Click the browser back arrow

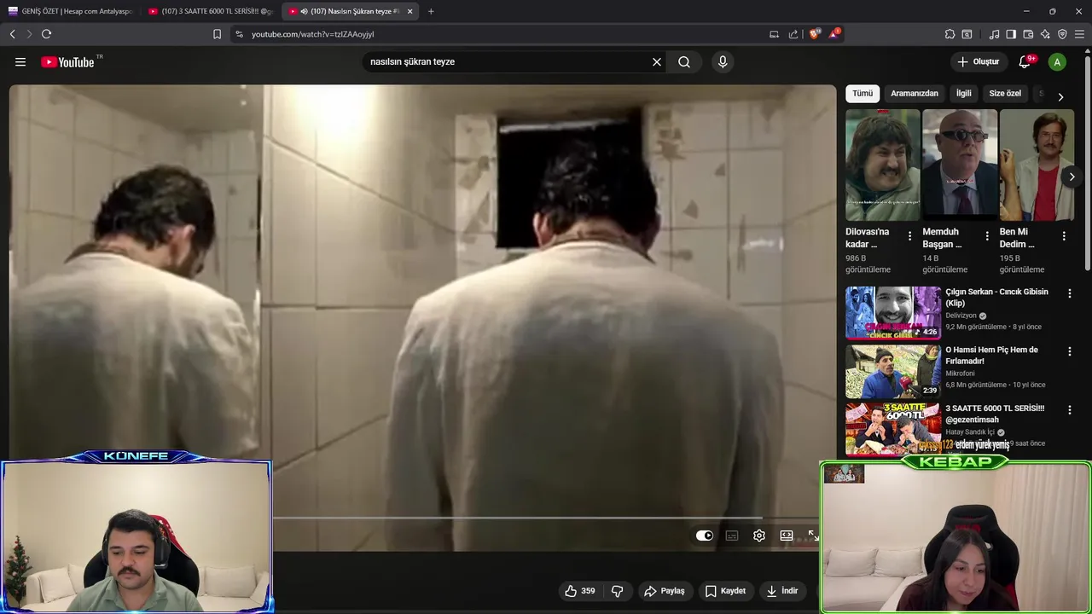[x=13, y=34]
